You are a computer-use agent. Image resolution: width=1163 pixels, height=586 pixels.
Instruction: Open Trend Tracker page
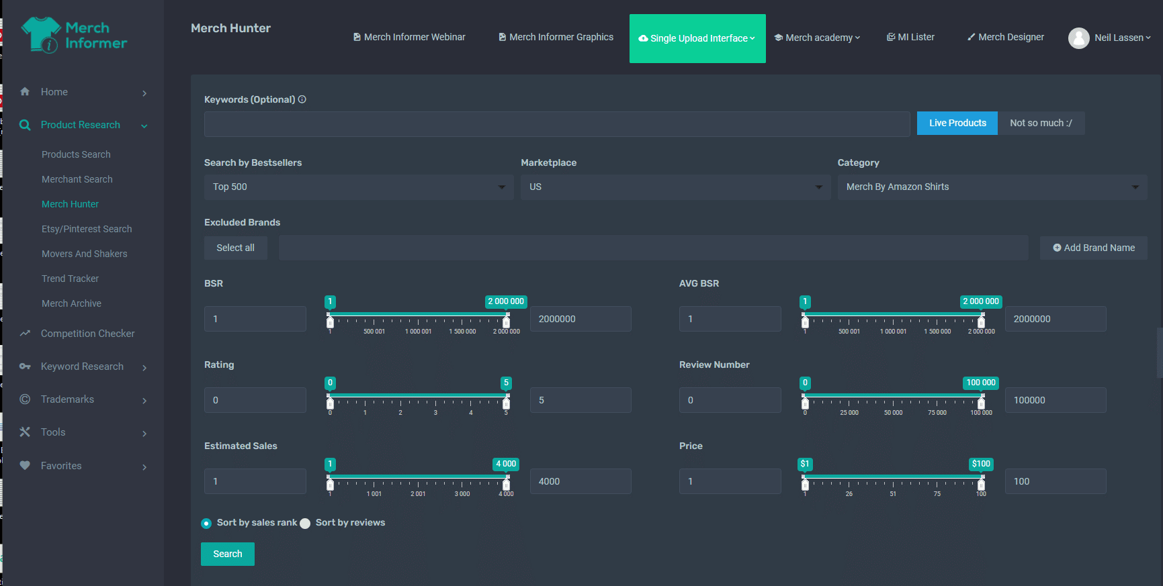tap(71, 279)
